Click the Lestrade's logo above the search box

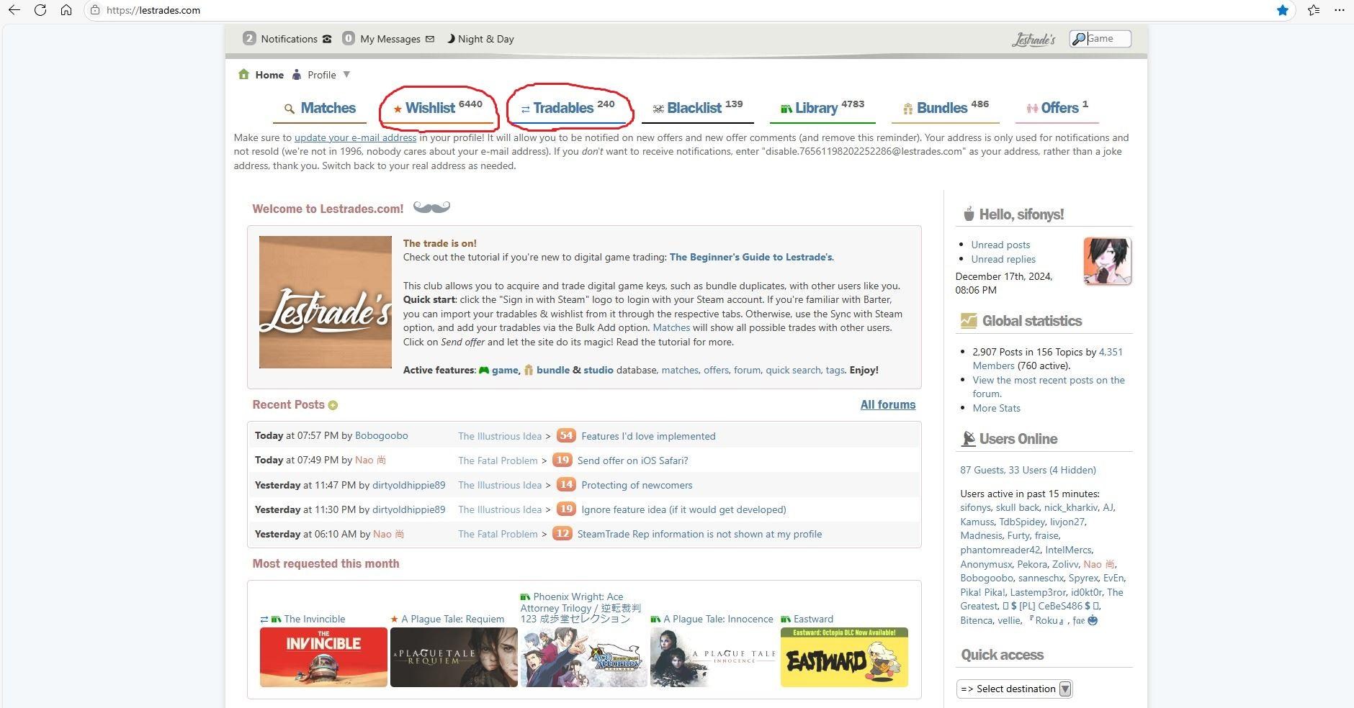coord(1033,40)
